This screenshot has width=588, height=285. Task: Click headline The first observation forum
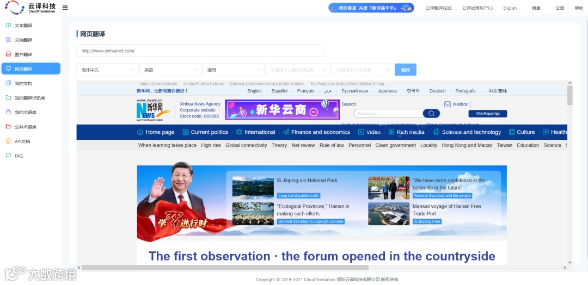pos(322,256)
